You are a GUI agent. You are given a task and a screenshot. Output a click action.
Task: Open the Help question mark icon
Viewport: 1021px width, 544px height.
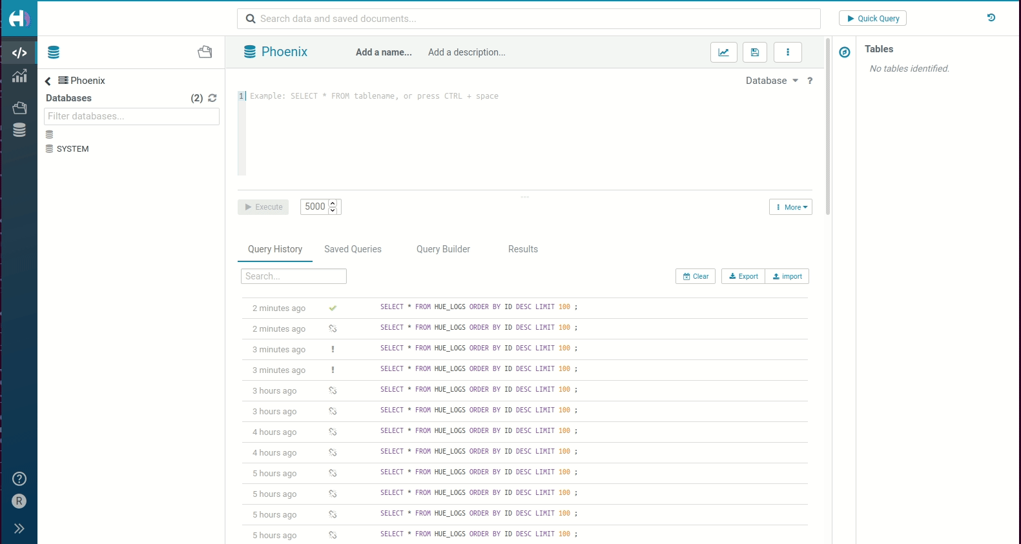[19, 479]
